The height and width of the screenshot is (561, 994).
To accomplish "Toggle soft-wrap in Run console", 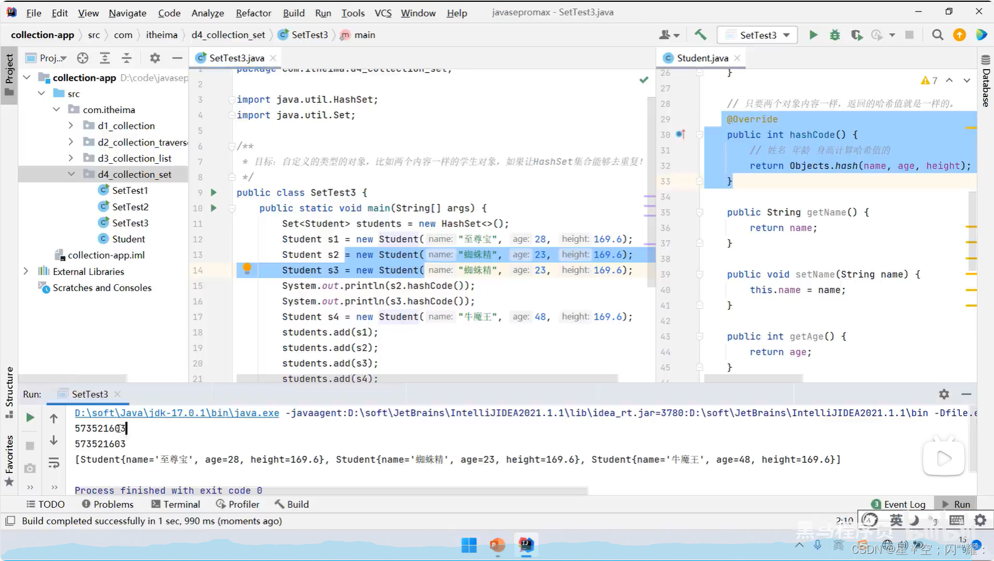I will [54, 463].
